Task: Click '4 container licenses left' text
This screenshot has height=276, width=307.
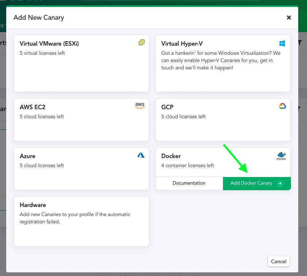Action: (188, 166)
